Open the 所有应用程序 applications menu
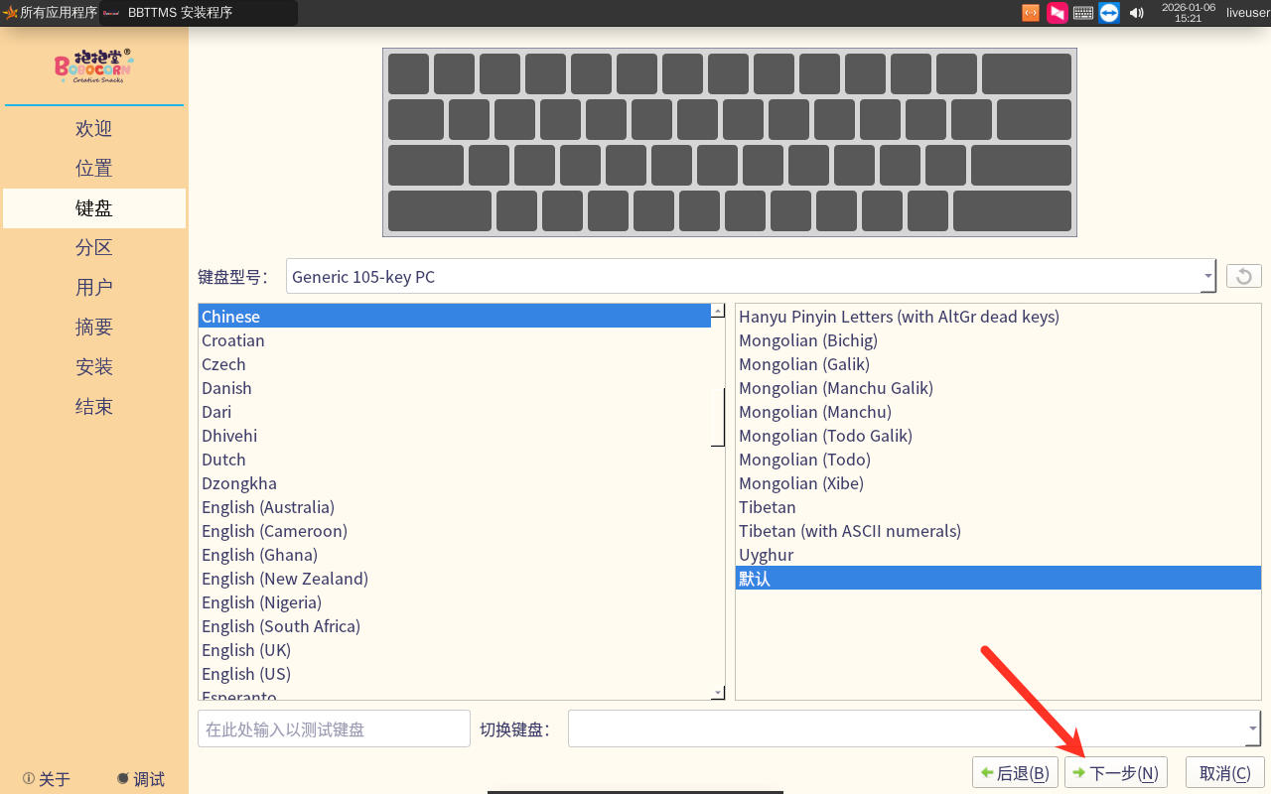1271x794 pixels. coord(50,13)
